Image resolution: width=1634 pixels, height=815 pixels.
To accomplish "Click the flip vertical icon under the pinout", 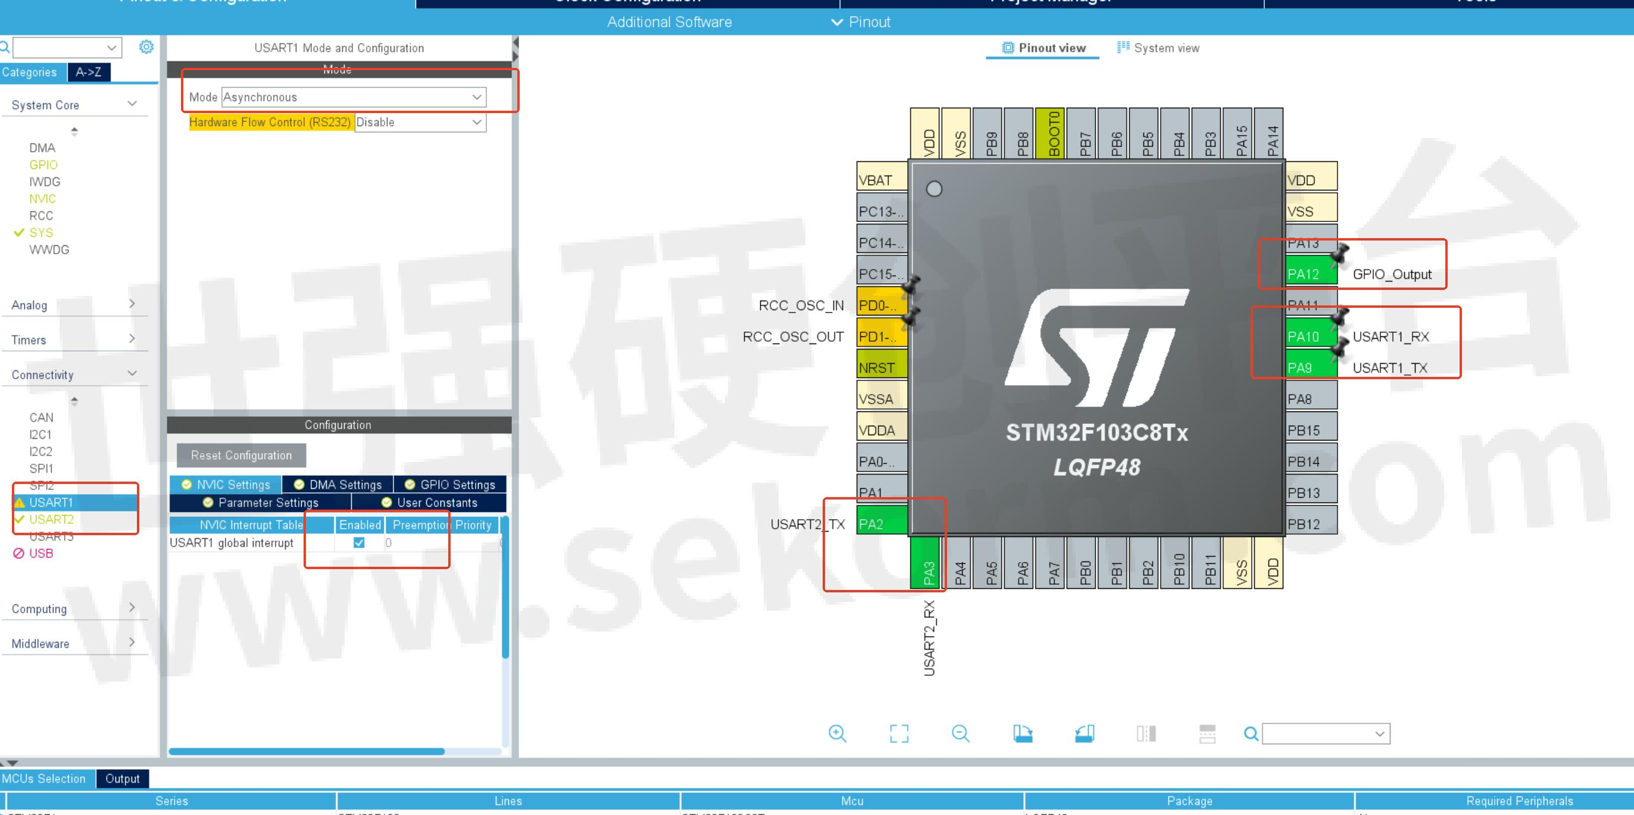I will click(1207, 734).
